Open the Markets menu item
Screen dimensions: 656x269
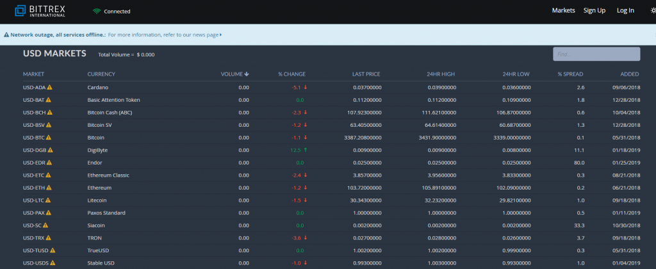[563, 10]
